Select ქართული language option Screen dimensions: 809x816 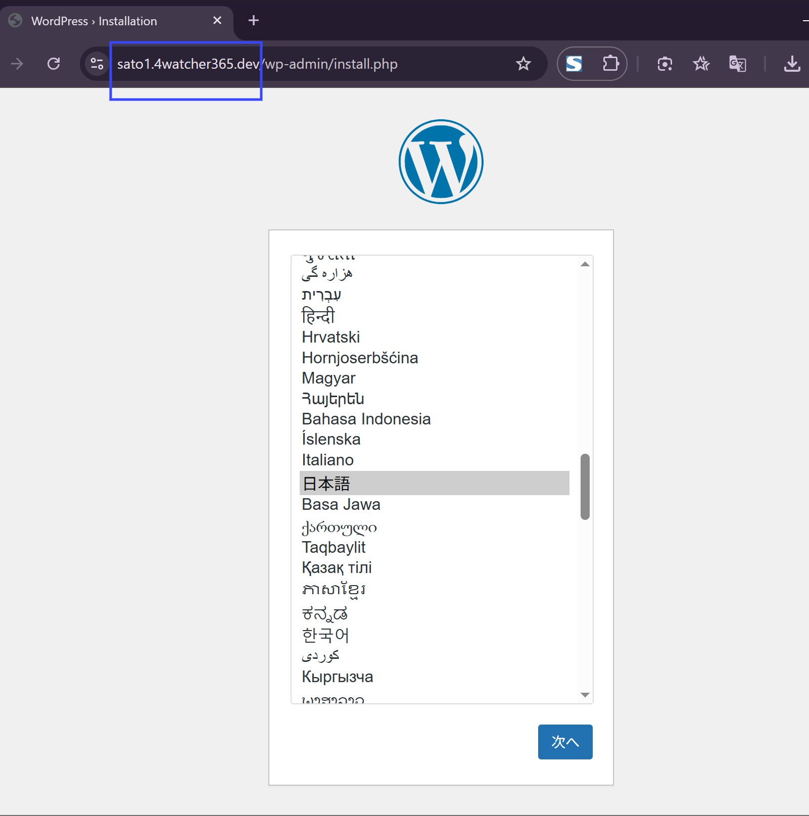(435, 527)
